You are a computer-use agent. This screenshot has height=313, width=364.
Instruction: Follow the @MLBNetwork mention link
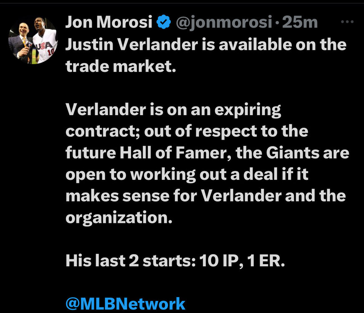pos(125,303)
